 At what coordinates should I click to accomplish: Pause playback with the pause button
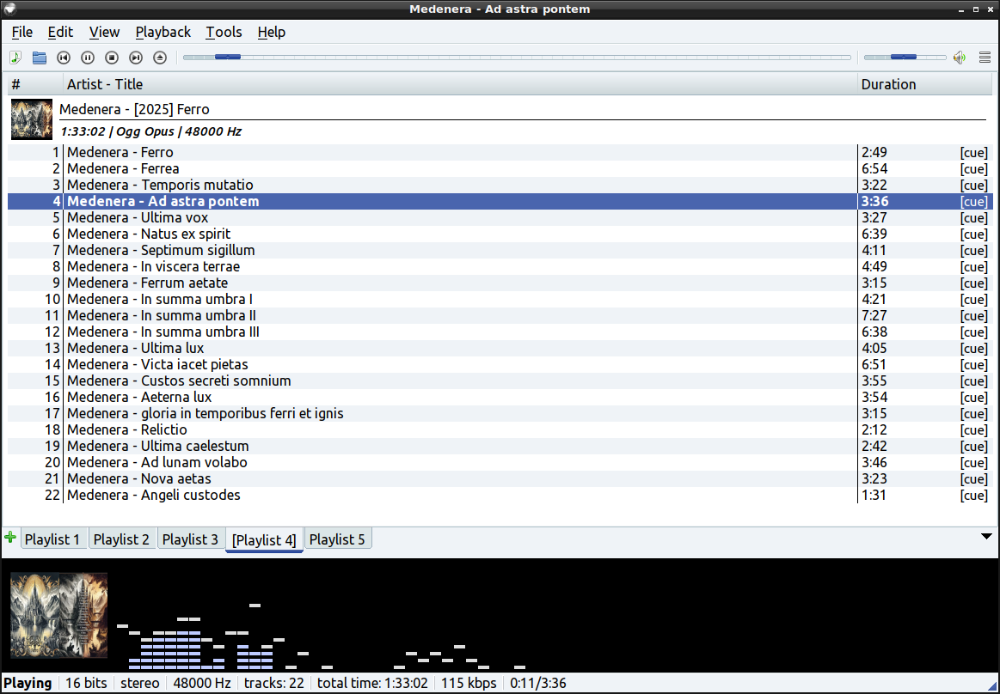coord(88,58)
